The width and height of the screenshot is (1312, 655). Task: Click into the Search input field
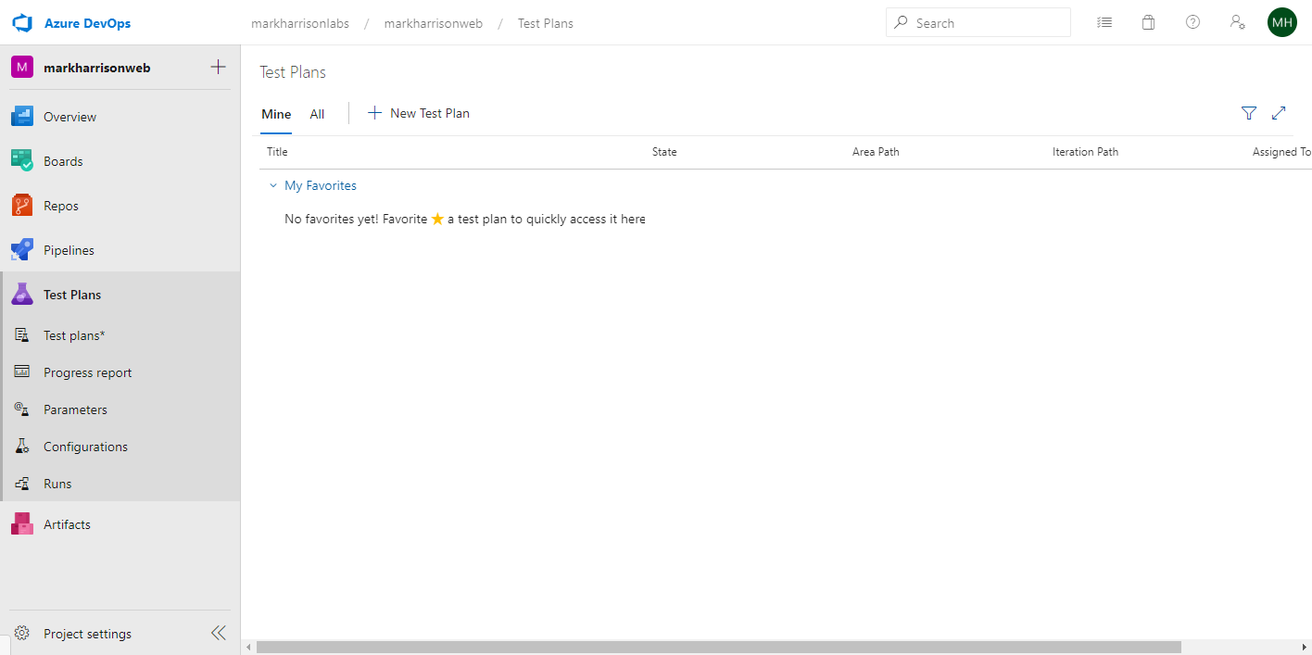pos(987,23)
